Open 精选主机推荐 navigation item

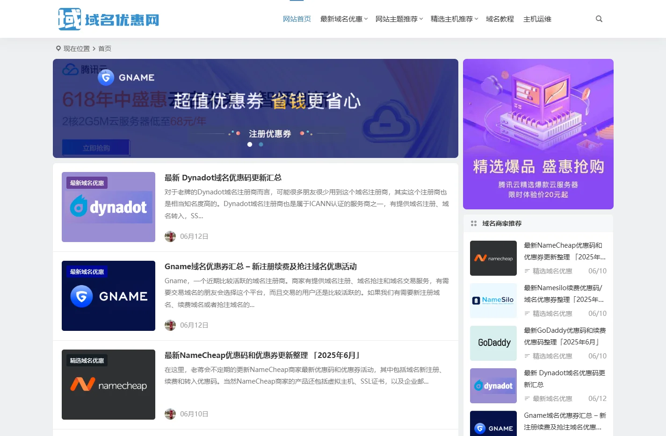452,19
